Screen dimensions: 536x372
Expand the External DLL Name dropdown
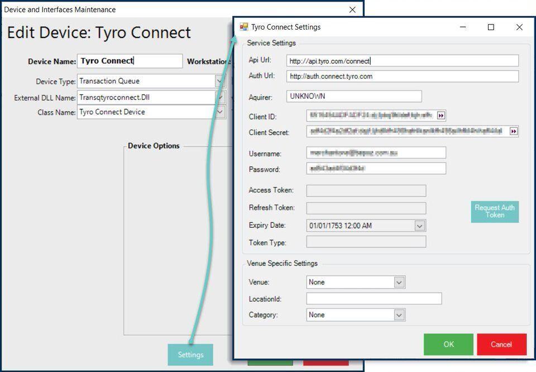(x=219, y=98)
